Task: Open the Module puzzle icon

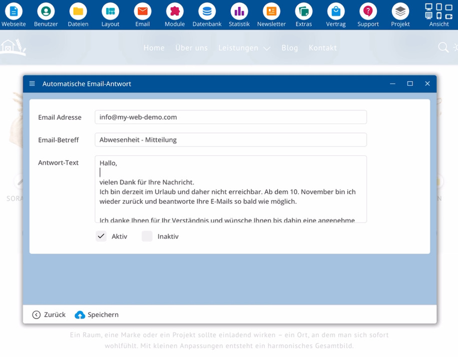Action: click(175, 11)
